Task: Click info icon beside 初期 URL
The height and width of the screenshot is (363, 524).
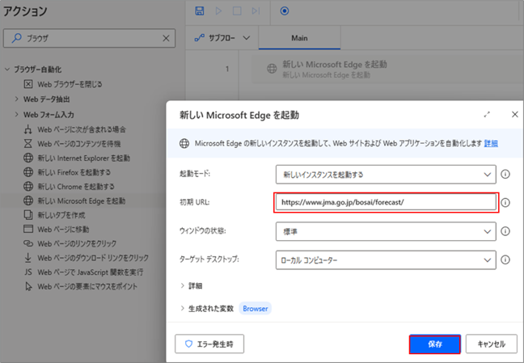Action: [505, 203]
